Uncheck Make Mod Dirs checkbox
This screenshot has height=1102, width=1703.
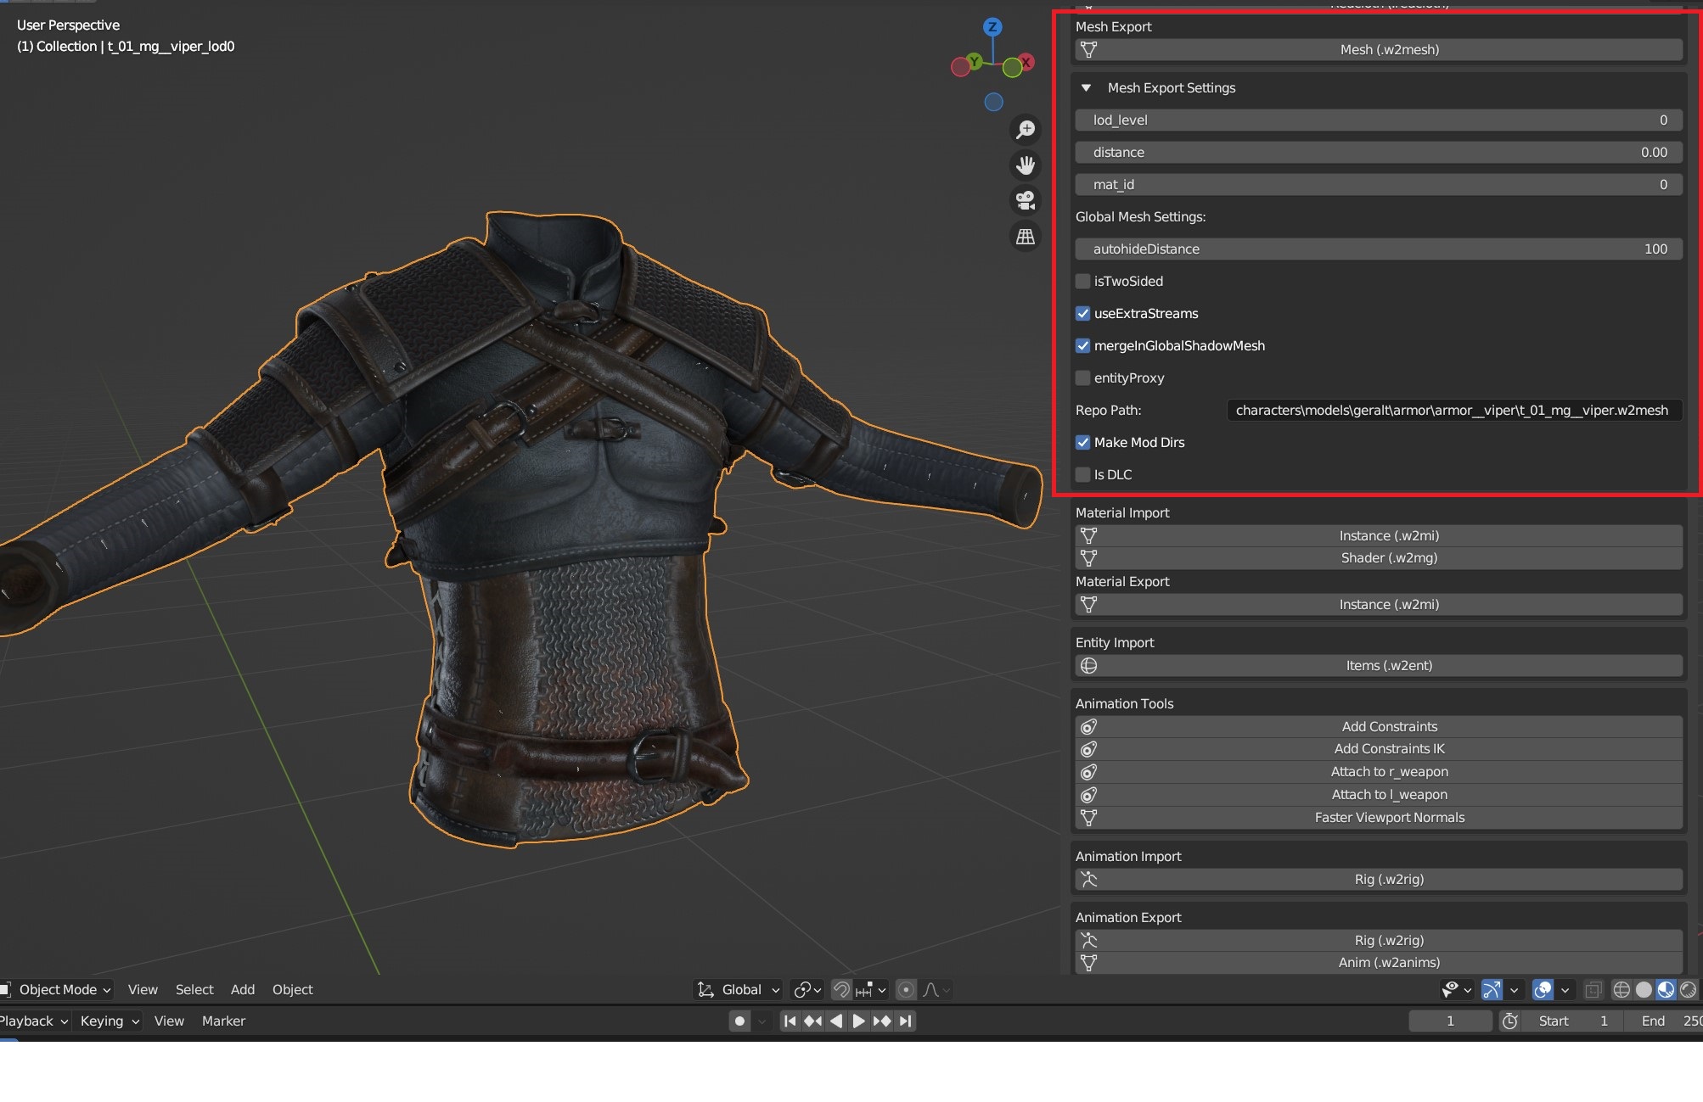[1082, 443]
